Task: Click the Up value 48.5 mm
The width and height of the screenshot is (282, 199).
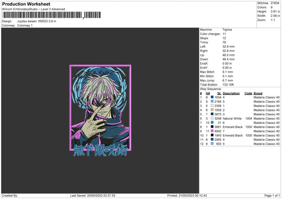Action: 228,55
